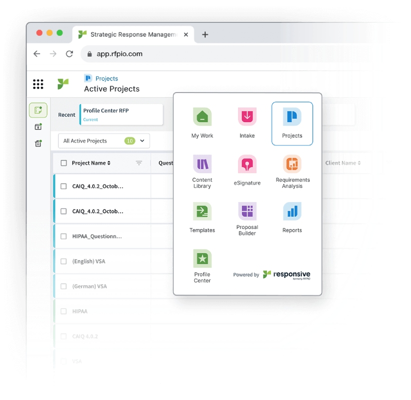Screen dimensions: 411x400
Task: Open Intake app in launcher
Action: [247, 123]
